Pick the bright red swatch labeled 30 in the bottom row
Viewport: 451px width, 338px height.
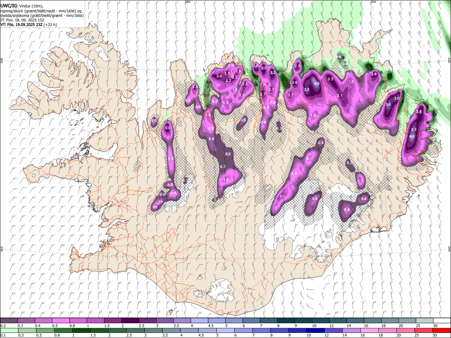tap(441, 331)
